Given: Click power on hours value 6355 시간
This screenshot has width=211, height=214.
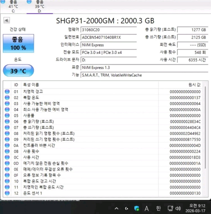Looking at the screenshot, I should click(193, 60).
